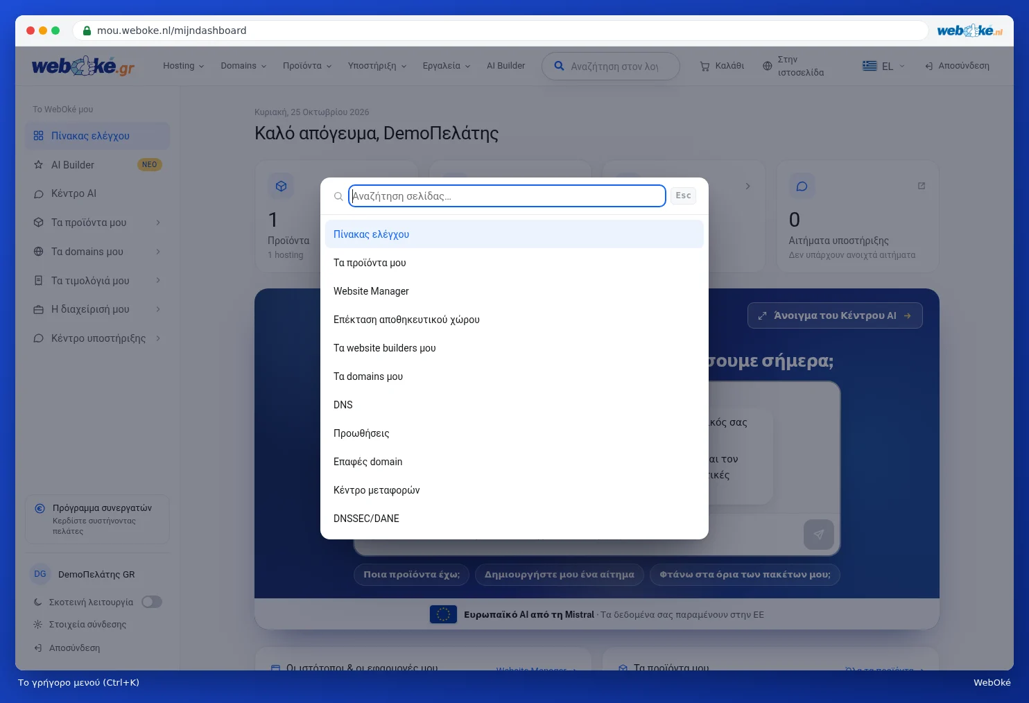Click the Πίνακας ελέγχου grid icon in sidebar
This screenshot has height=703, width=1029.
[x=39, y=136]
